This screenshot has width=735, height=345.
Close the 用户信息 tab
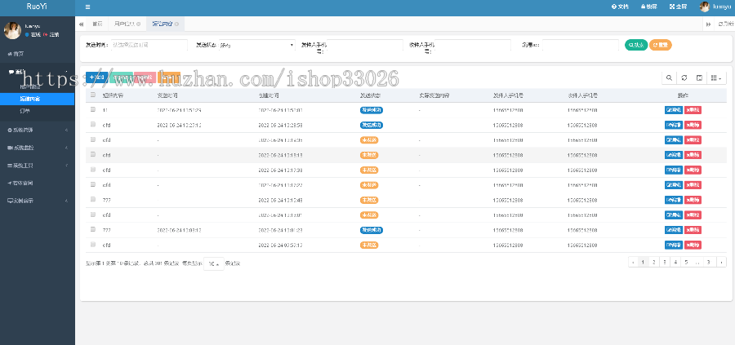coord(139,24)
